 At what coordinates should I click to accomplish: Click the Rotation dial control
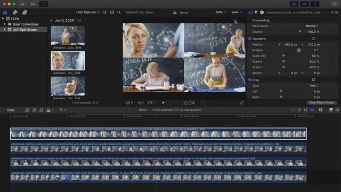click(299, 50)
